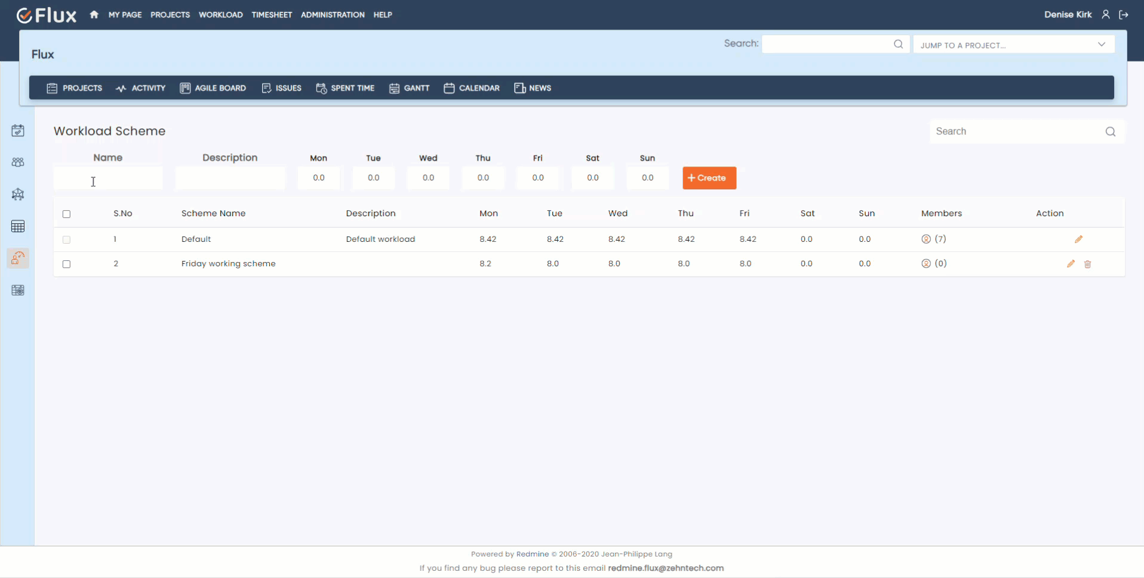1144x578 pixels.
Task: Follow the Redmine link in the footer
Action: (x=532, y=554)
